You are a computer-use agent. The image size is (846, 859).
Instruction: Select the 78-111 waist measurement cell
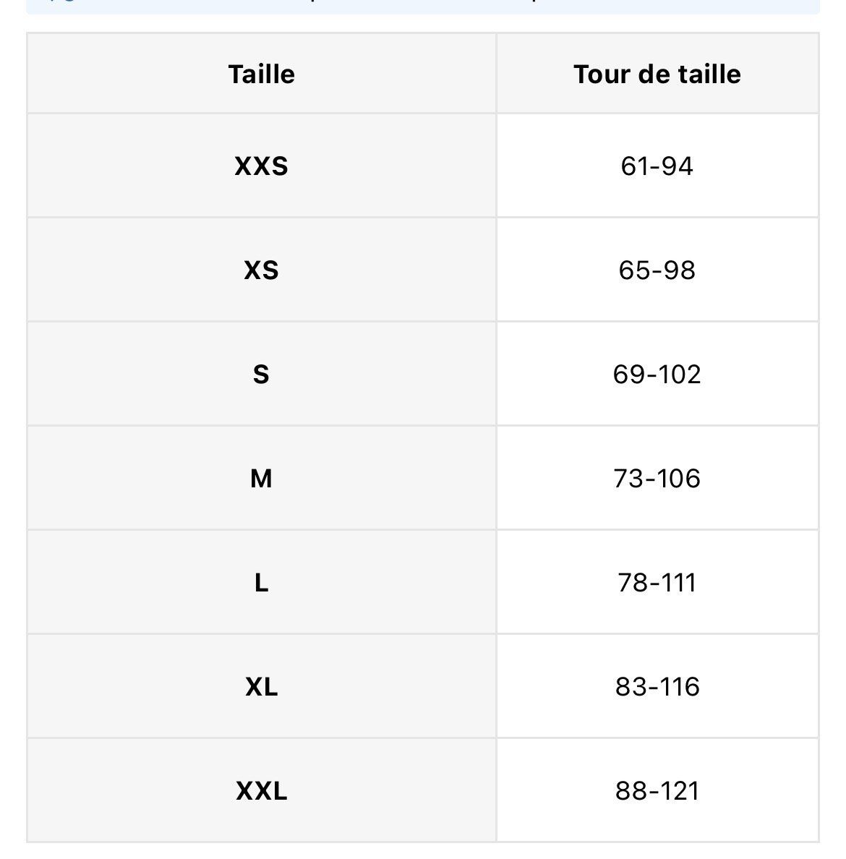(657, 582)
